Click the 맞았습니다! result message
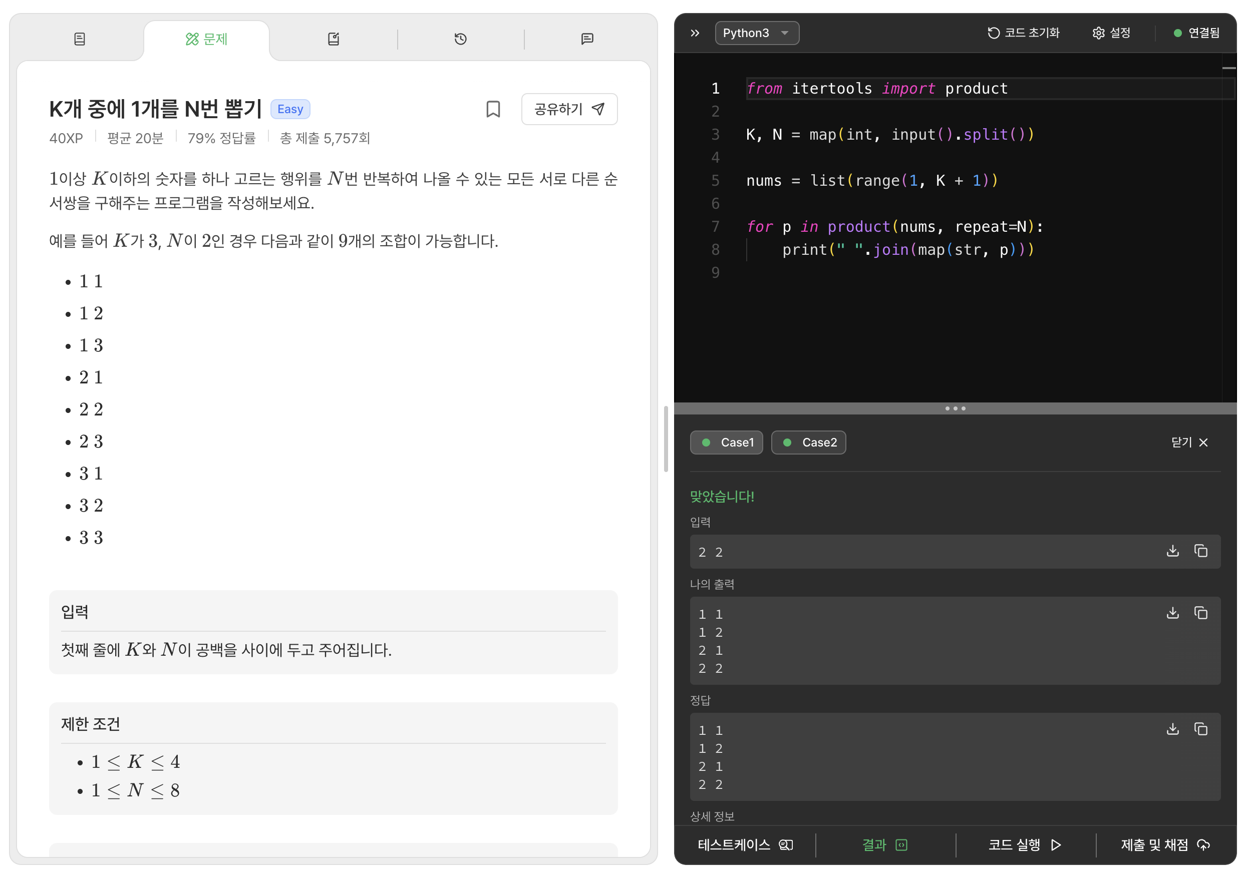Image resolution: width=1242 pixels, height=874 pixels. (722, 497)
